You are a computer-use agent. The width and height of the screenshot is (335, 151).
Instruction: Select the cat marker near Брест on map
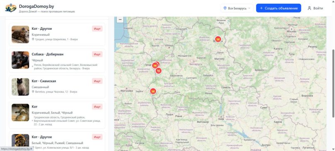(x=153, y=91)
